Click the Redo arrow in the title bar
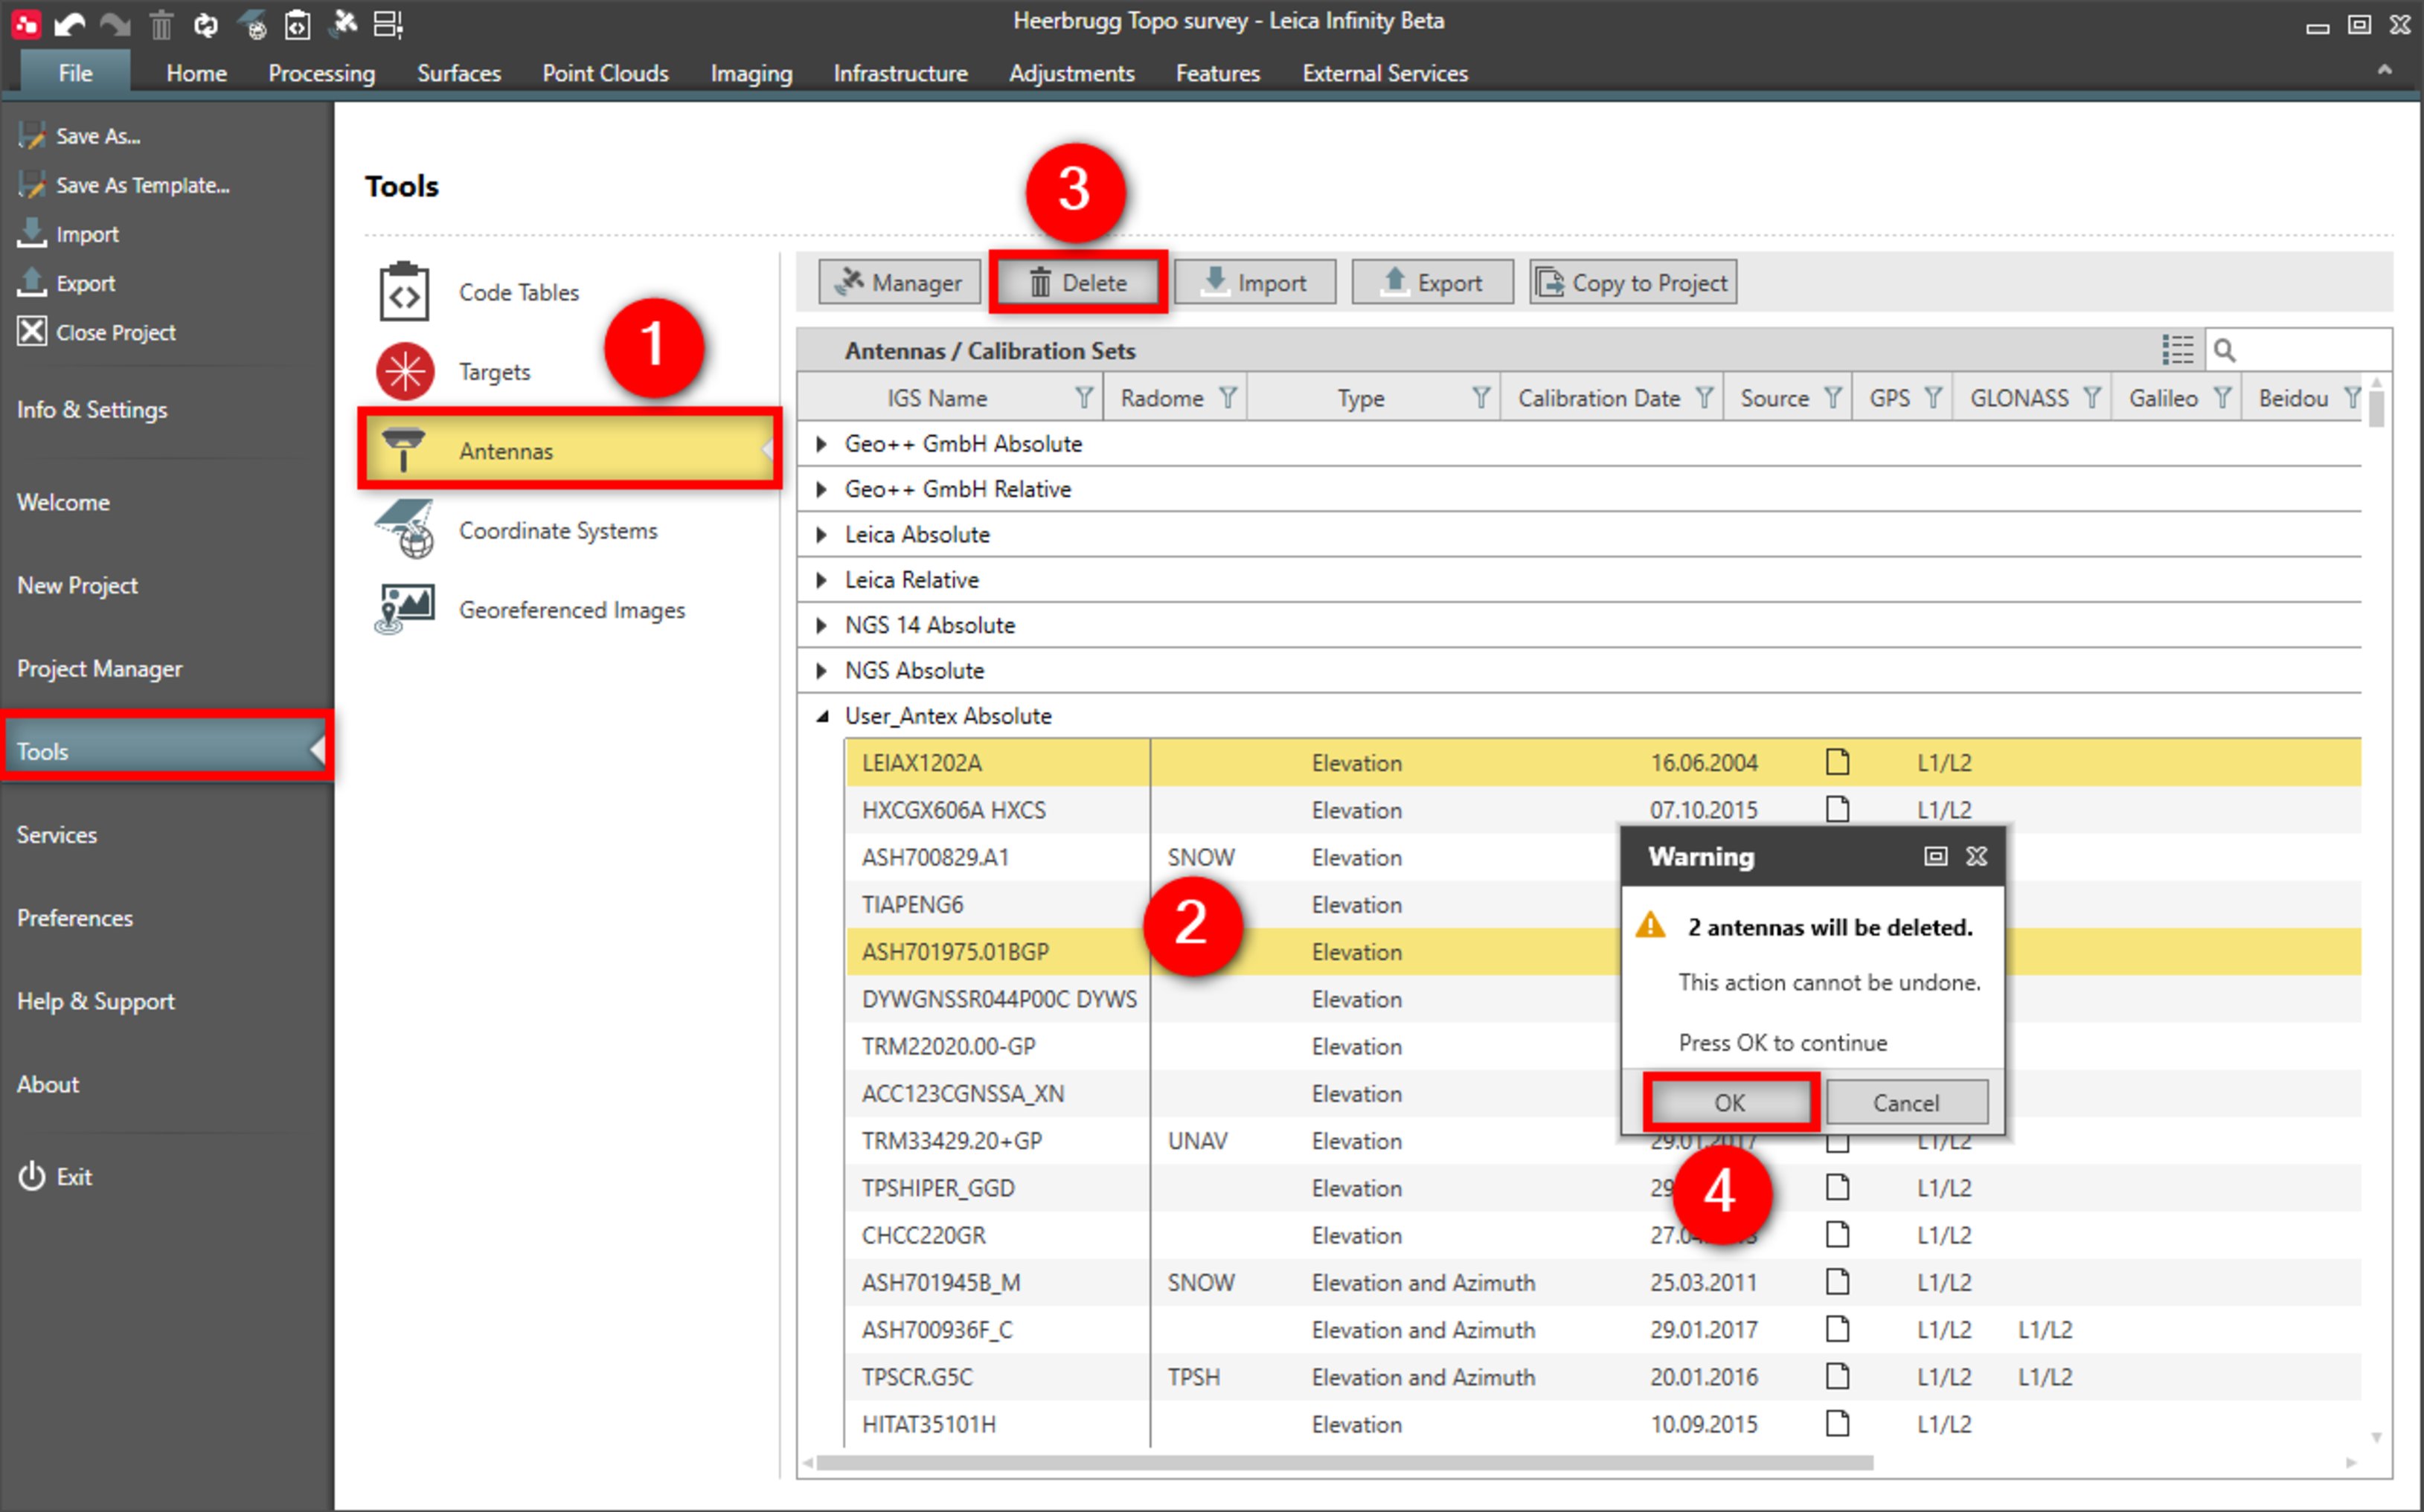 tap(115, 24)
